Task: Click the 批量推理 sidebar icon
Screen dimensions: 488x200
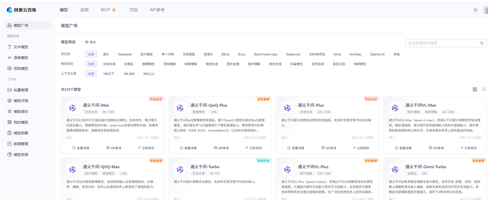Action: (10, 90)
